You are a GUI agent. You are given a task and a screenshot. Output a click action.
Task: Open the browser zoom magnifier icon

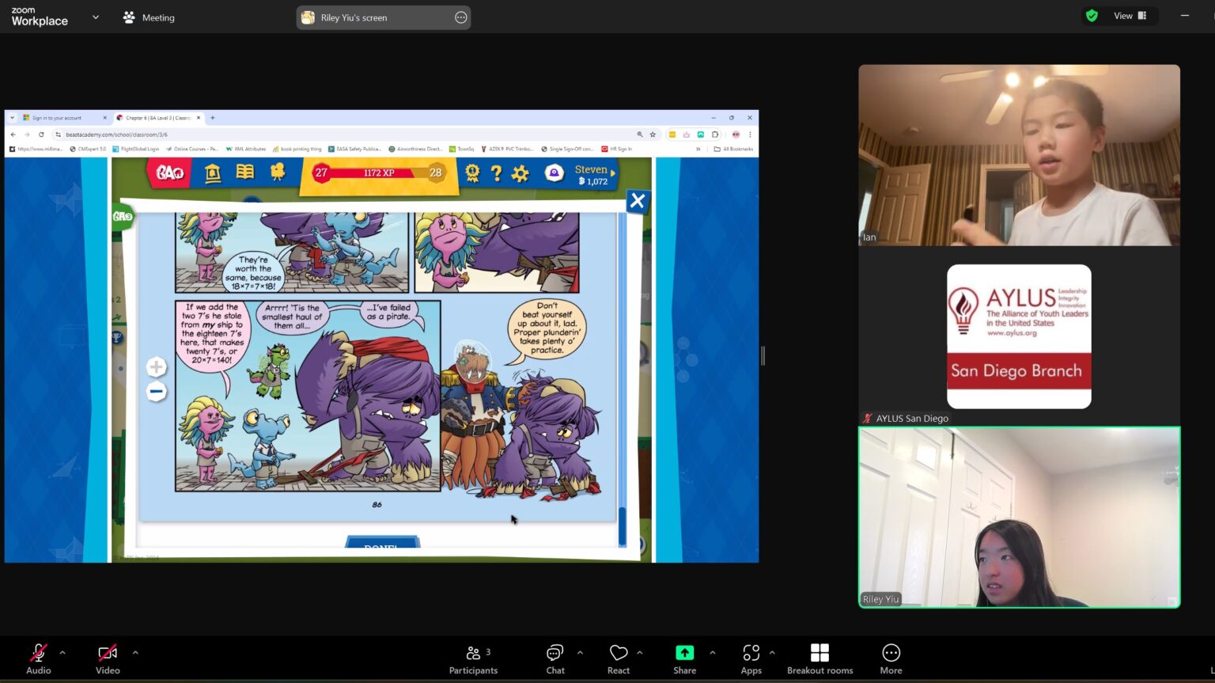[x=640, y=135]
